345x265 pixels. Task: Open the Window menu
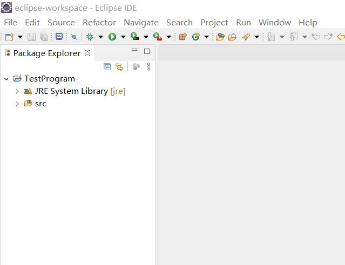pyautogui.click(x=275, y=23)
